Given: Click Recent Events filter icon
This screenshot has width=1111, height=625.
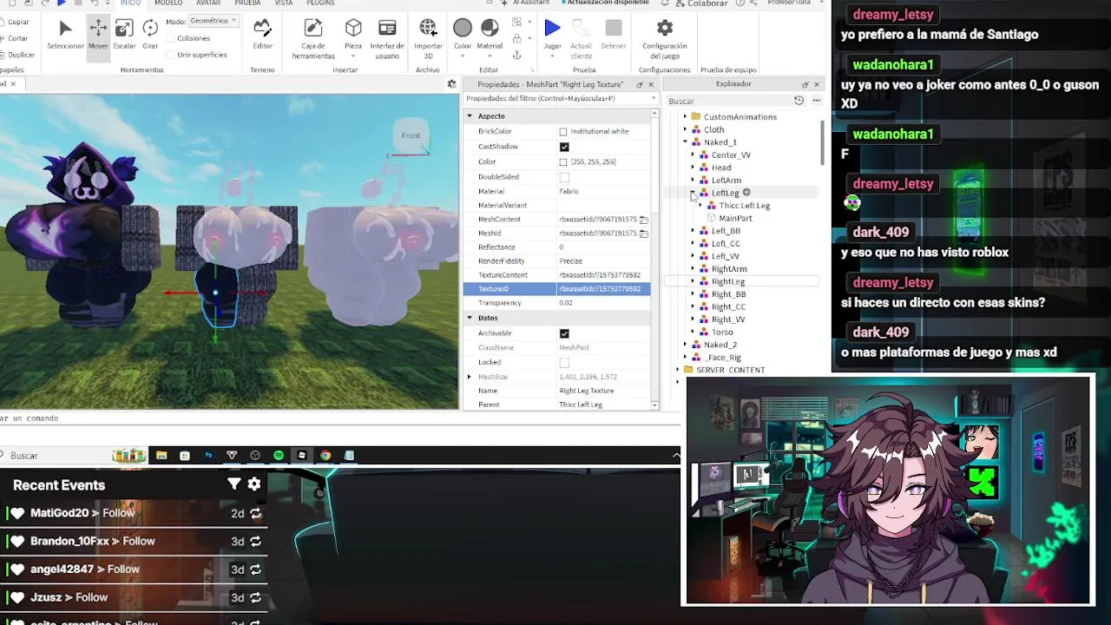Looking at the screenshot, I should point(233,484).
